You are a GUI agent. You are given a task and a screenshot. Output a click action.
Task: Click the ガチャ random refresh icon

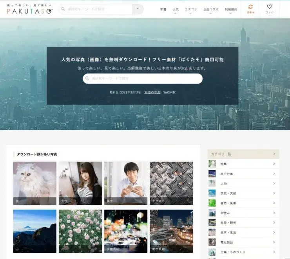(x=250, y=7)
